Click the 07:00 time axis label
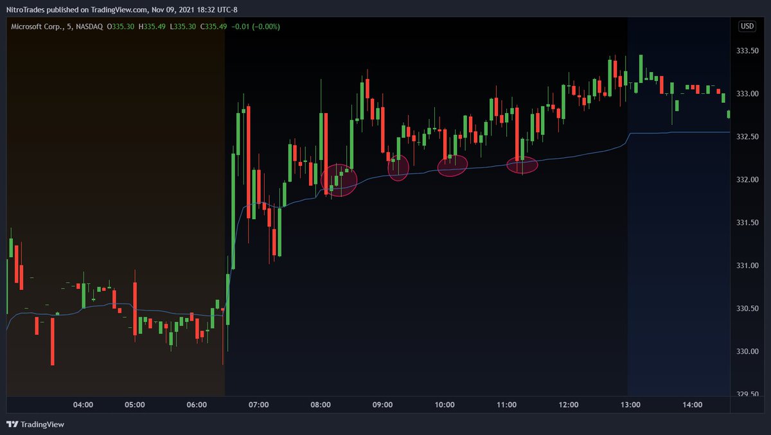771x435 pixels. 258,405
